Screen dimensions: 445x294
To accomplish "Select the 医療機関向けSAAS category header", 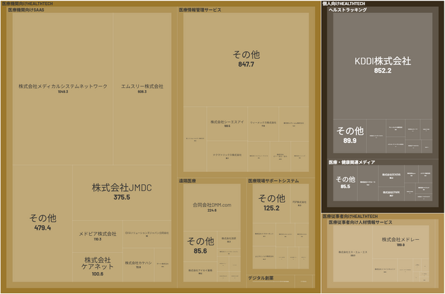I will click(x=26, y=10).
